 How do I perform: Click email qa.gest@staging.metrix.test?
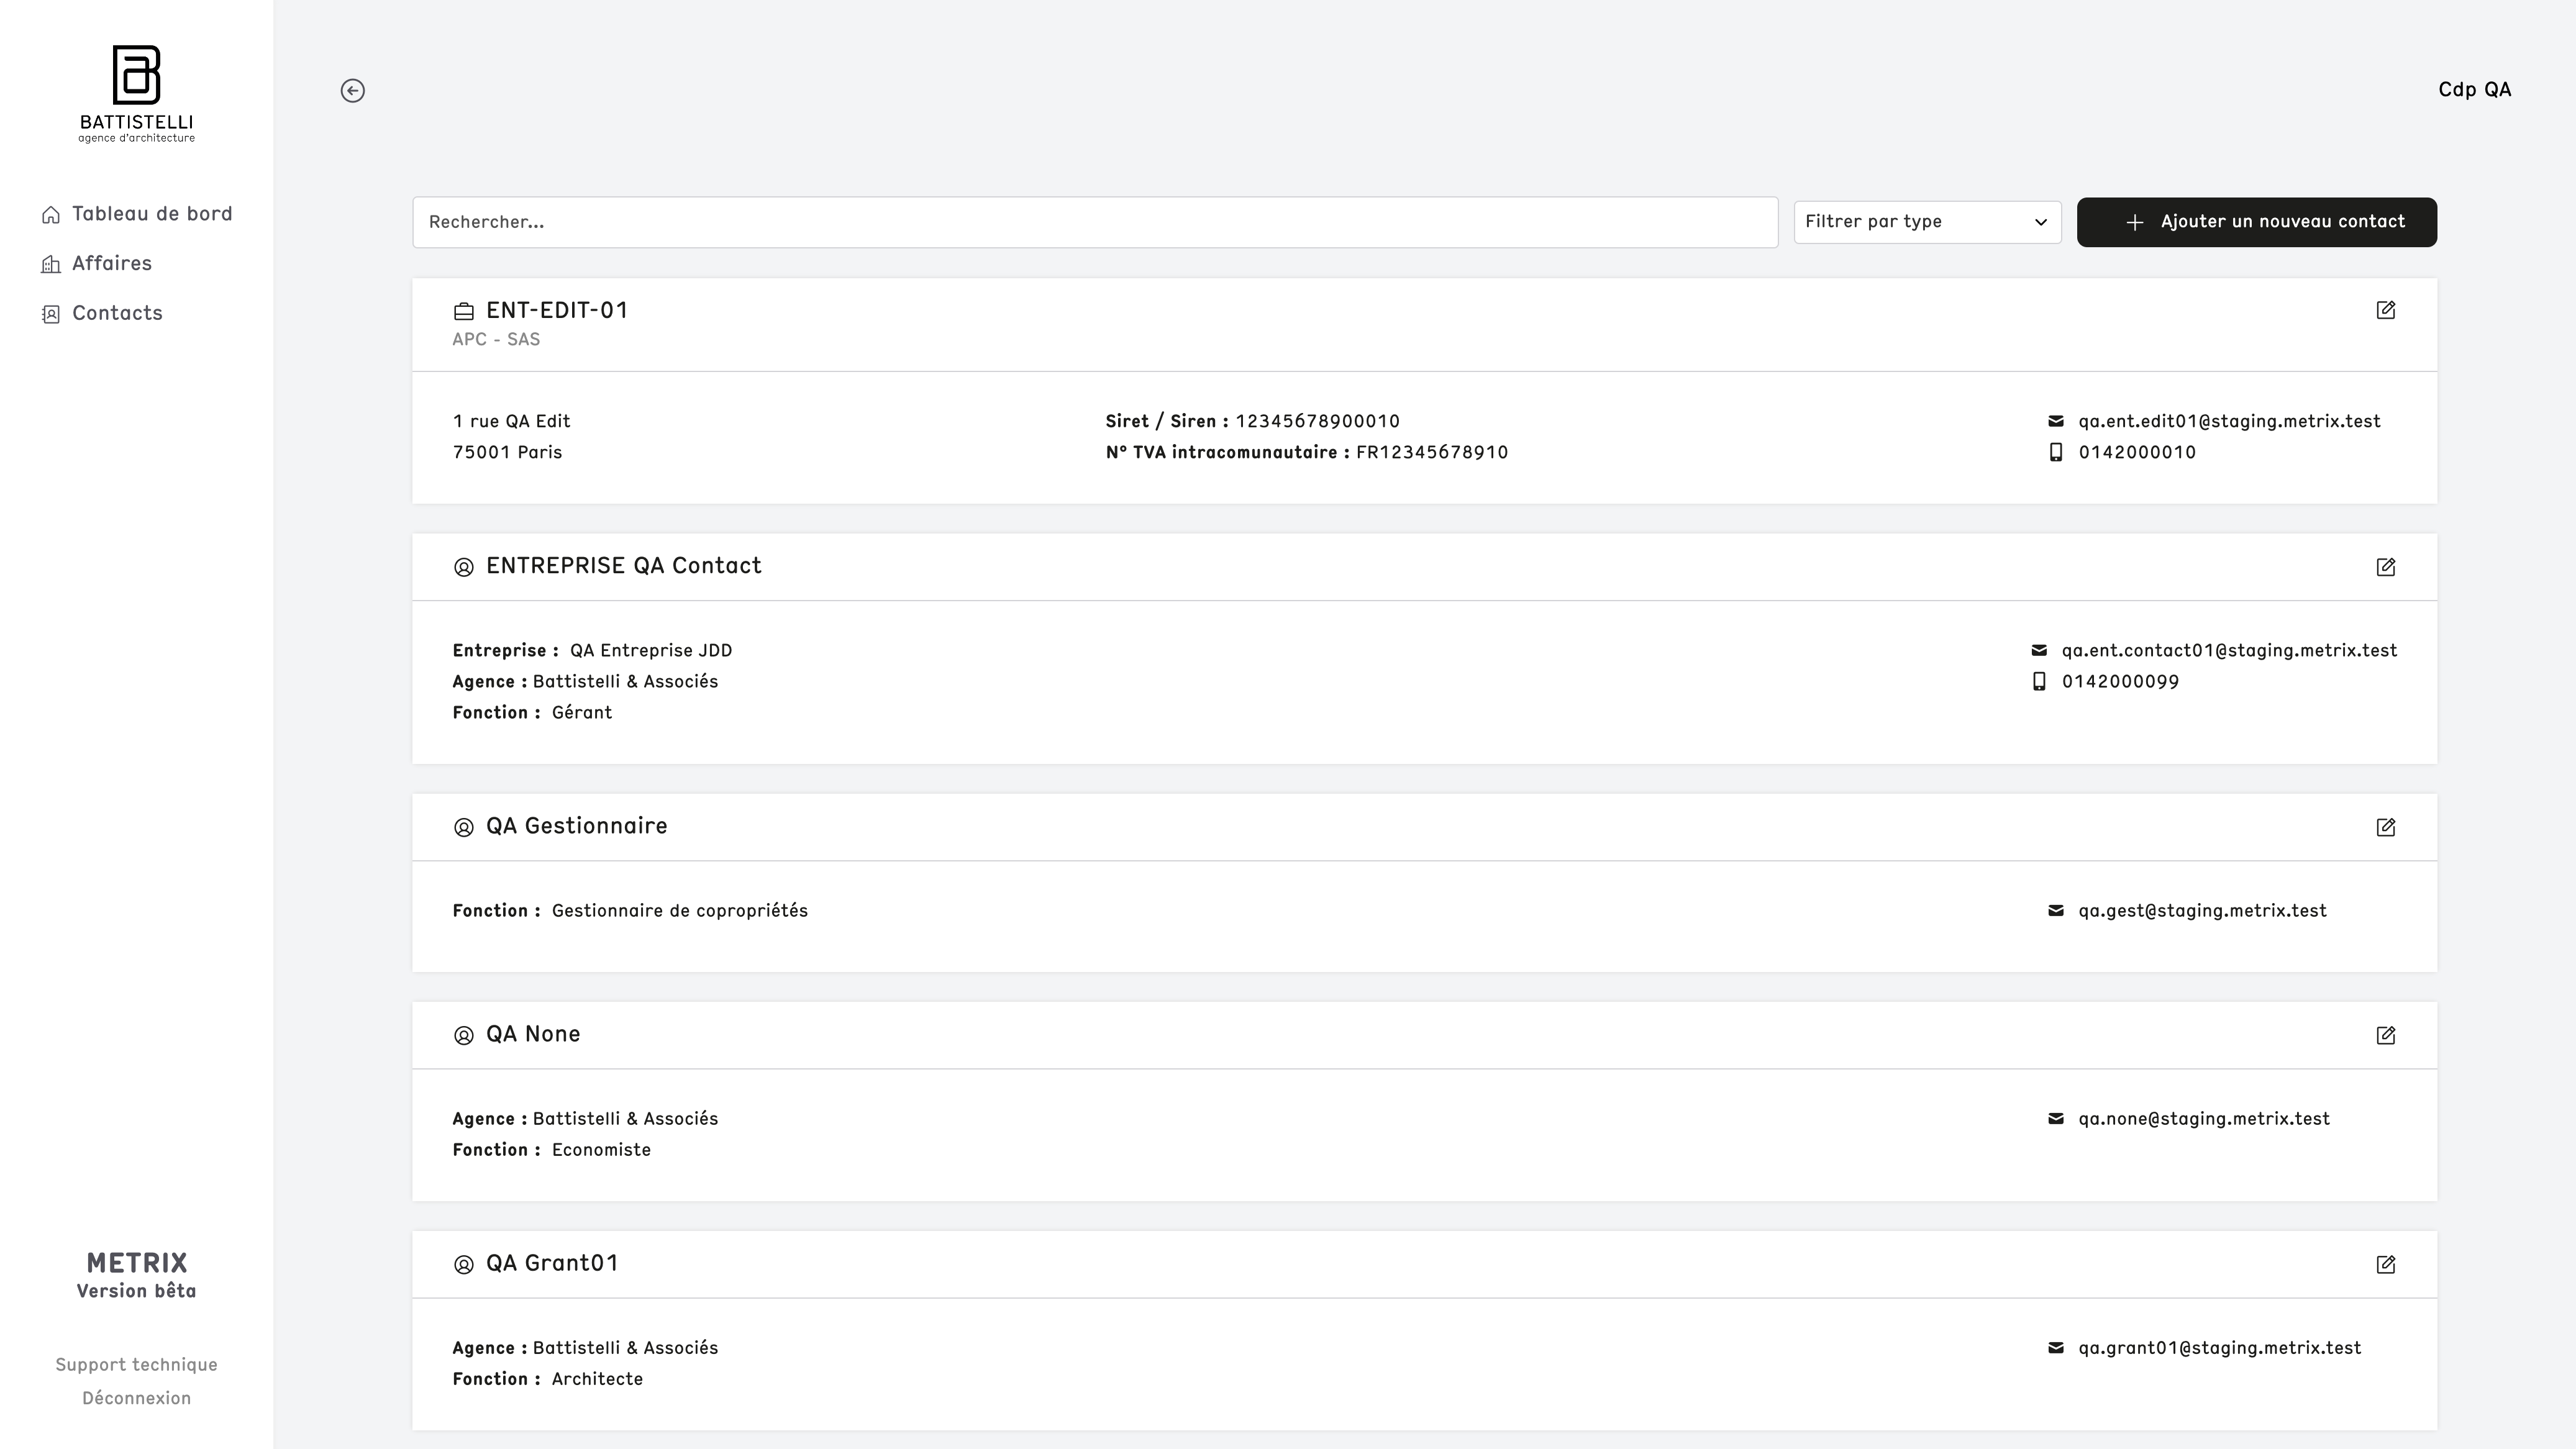tap(2202, 910)
